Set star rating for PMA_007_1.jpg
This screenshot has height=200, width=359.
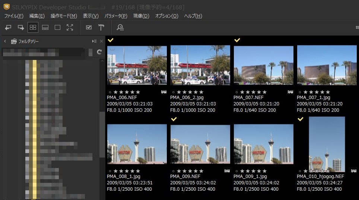click(x=317, y=92)
